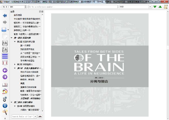
Task: Collapse the 第3章 chapter arrow
Action: pos(15,68)
